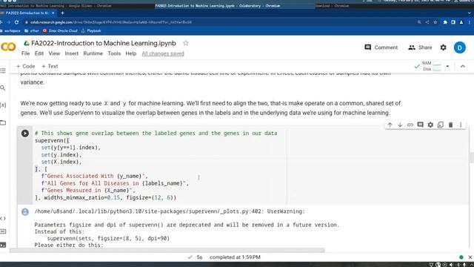
Task: Click notebook title FA2022-Introduction to Machine Learning.ipynb
Action: click(x=104, y=43)
